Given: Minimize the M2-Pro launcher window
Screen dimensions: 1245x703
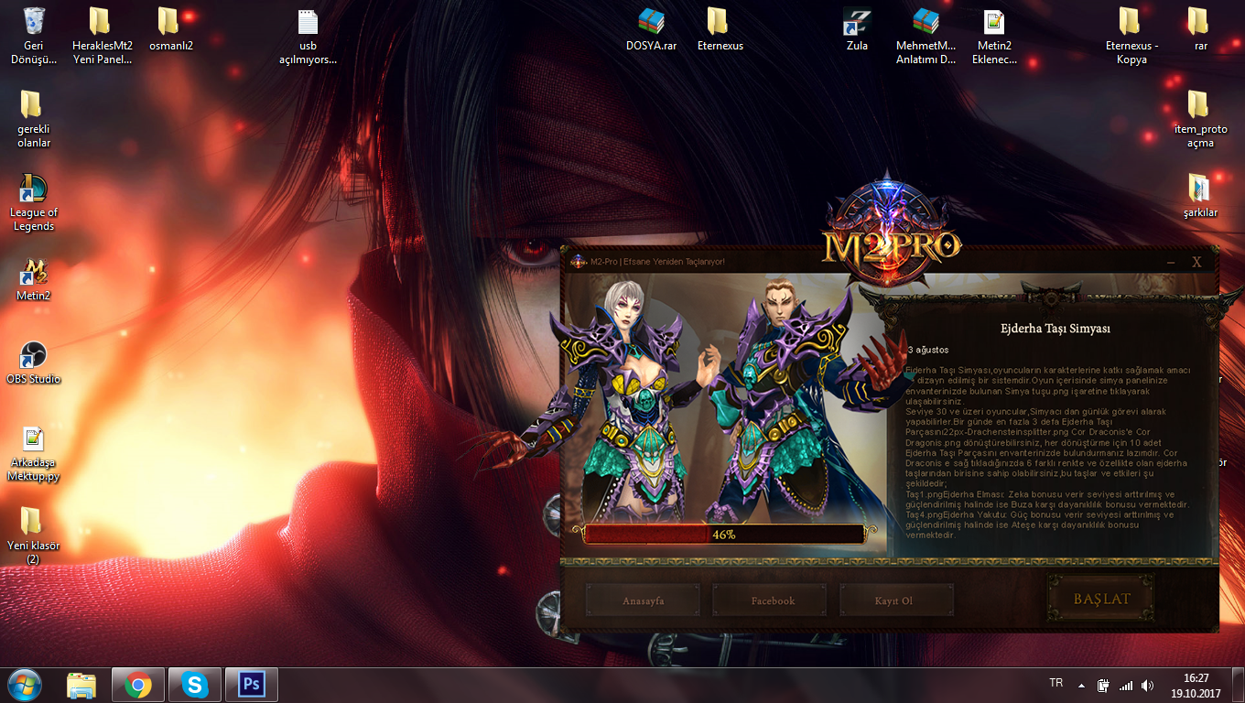Looking at the screenshot, I should pyautogui.click(x=1171, y=262).
